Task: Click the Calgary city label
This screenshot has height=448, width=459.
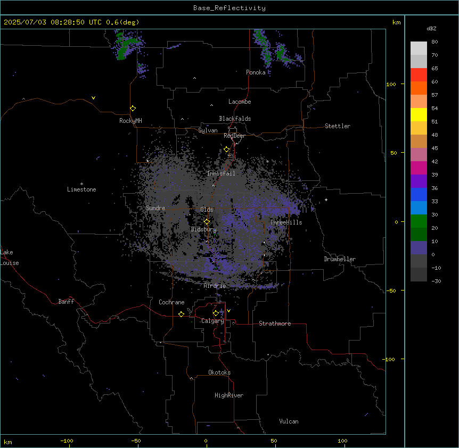Action: 212,321
